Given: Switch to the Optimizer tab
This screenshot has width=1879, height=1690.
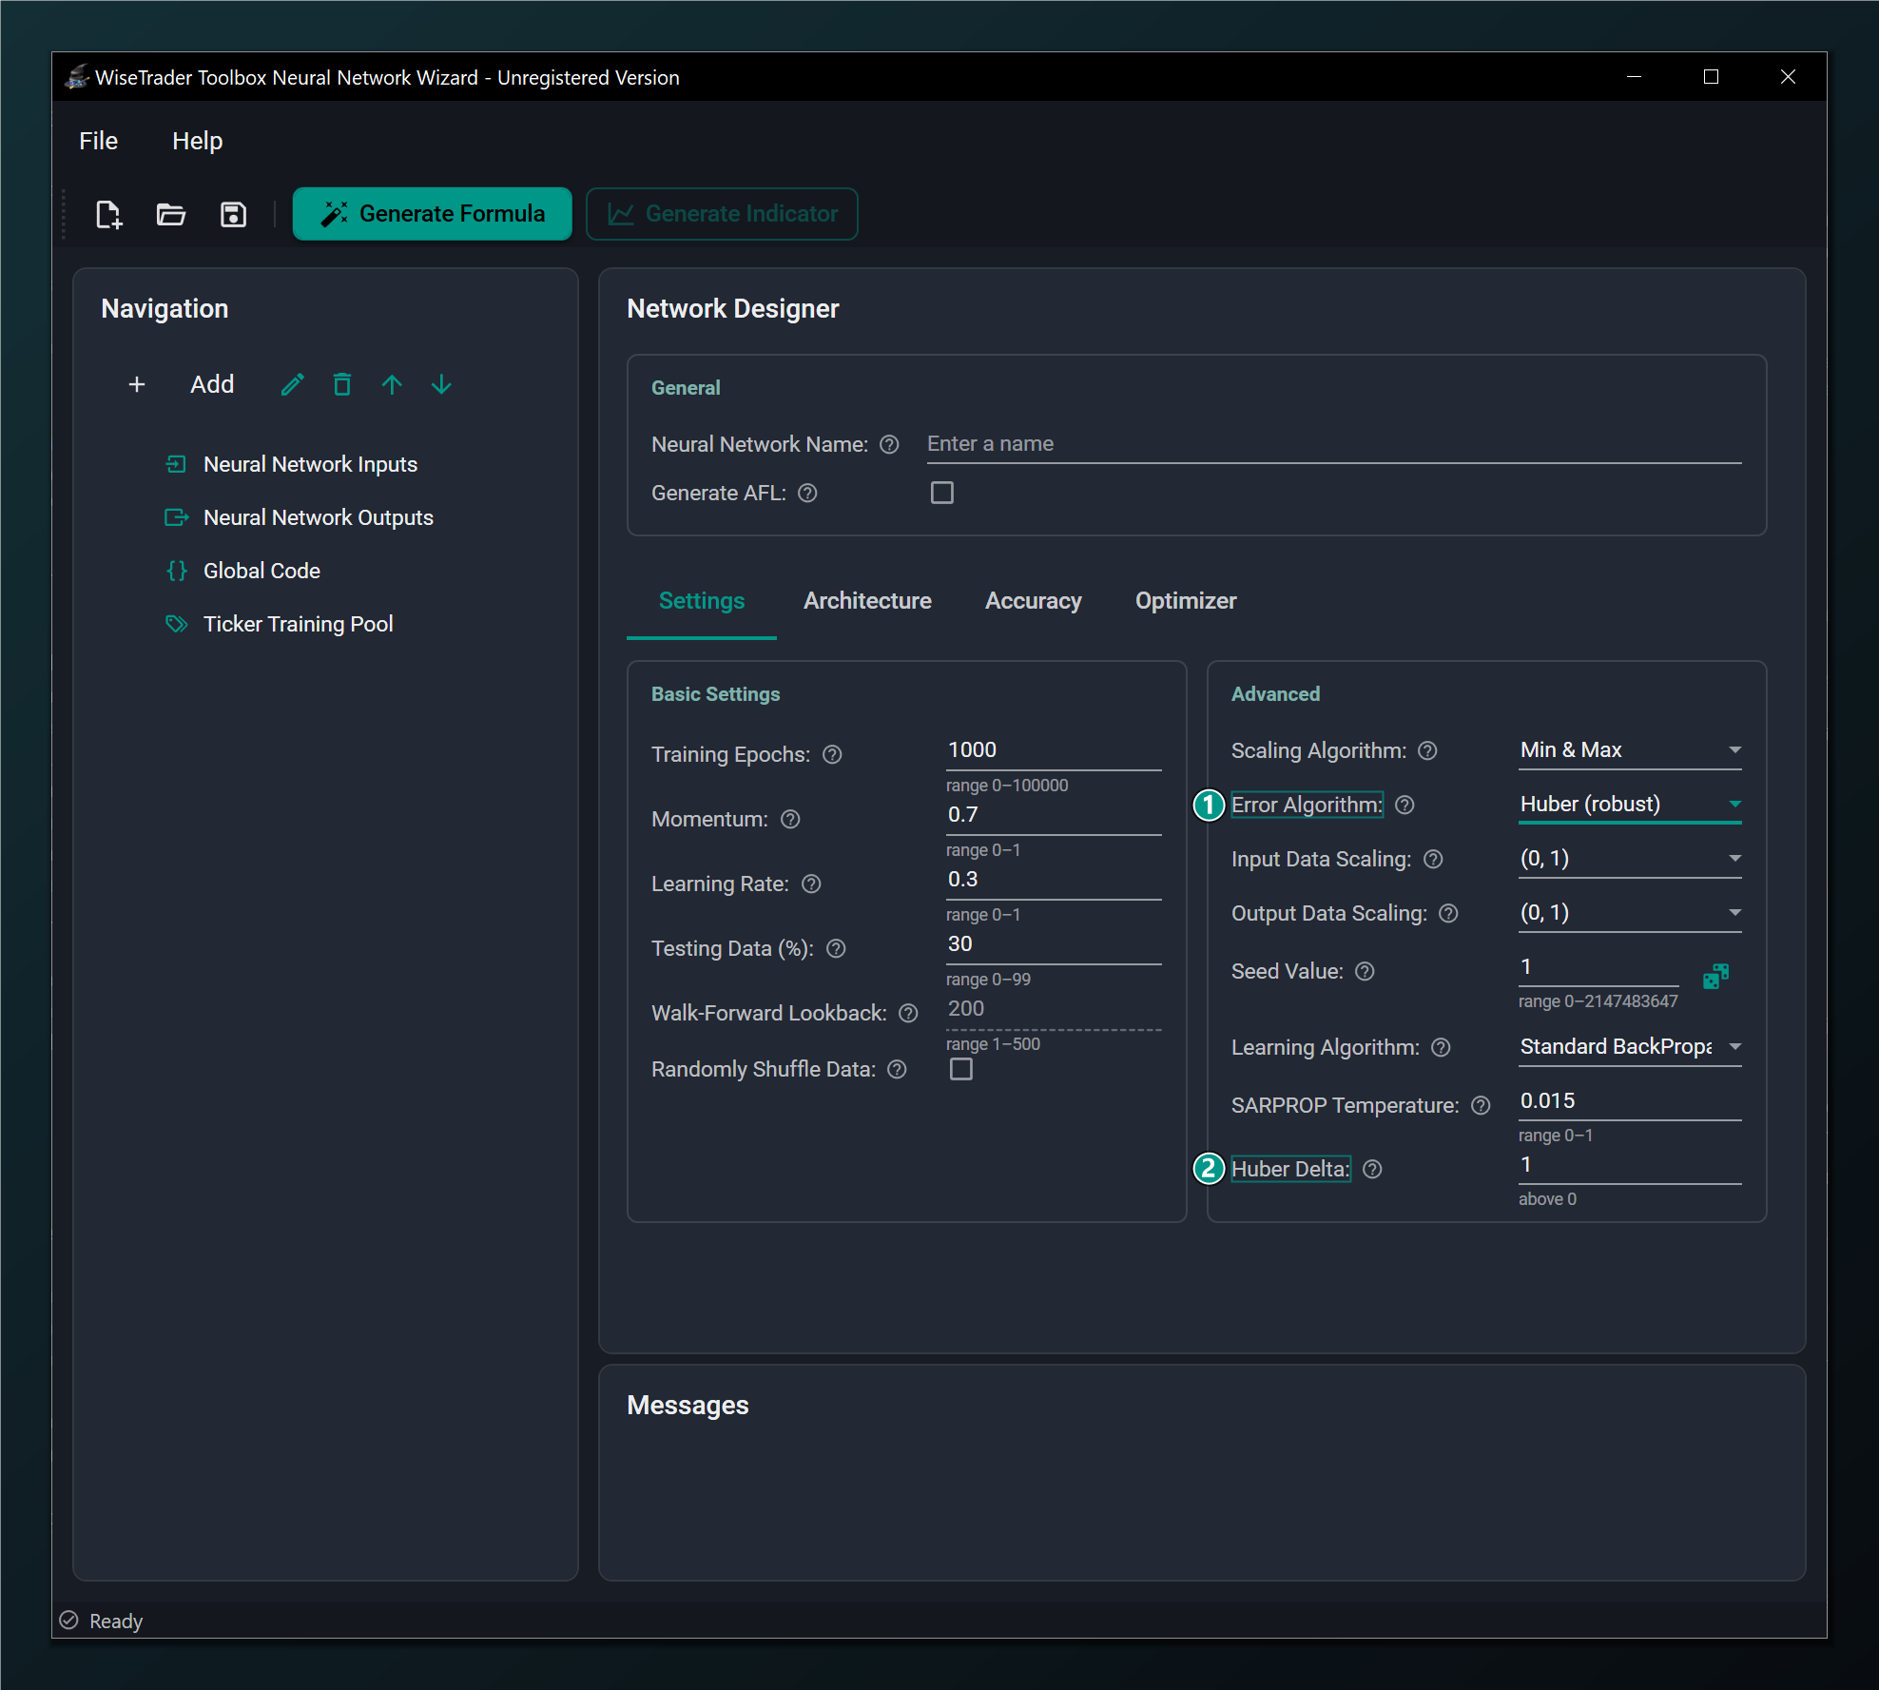Looking at the screenshot, I should coord(1186,601).
